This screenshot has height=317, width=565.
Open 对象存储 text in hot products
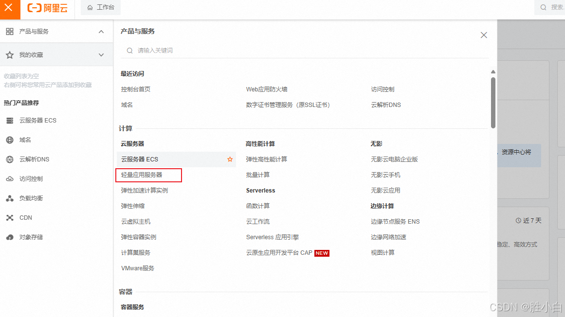(31, 237)
